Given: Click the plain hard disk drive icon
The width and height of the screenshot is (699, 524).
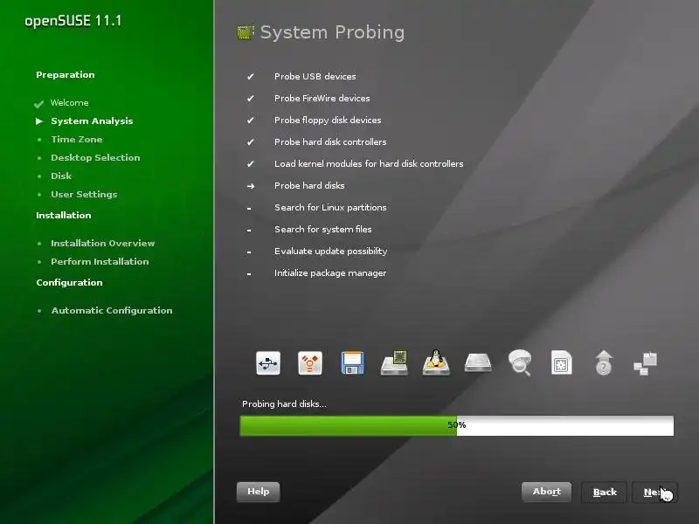Looking at the screenshot, I should click(x=478, y=362).
